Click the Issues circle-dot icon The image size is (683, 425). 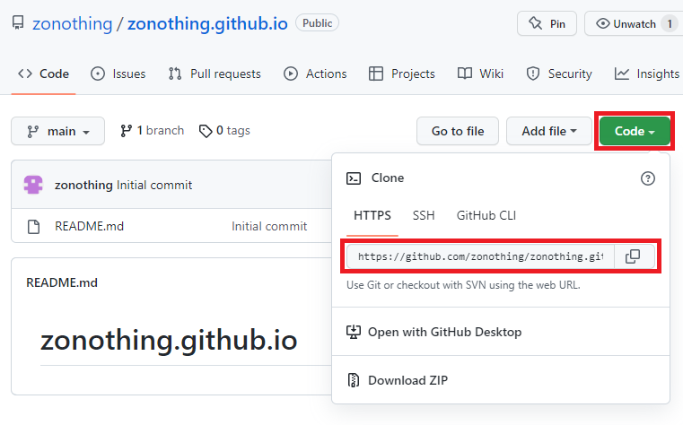(98, 74)
